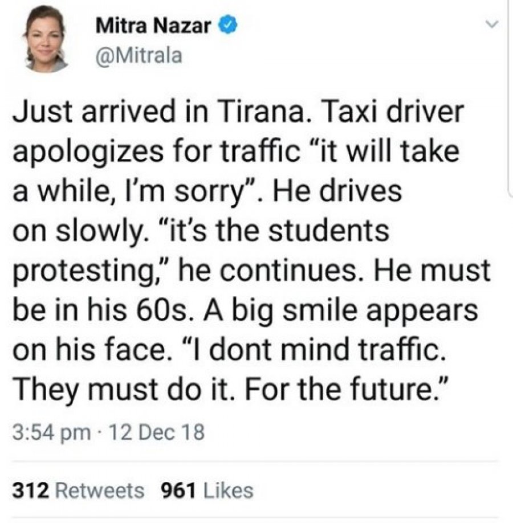Viewport: 513px width, 523px height.
Task: View the 961 Likes list
Action: coord(208,489)
